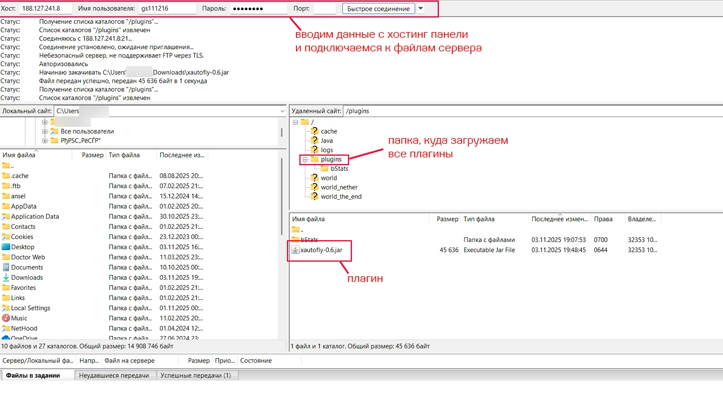
Task: Select the Desktop folder icon
Action: 6,247
